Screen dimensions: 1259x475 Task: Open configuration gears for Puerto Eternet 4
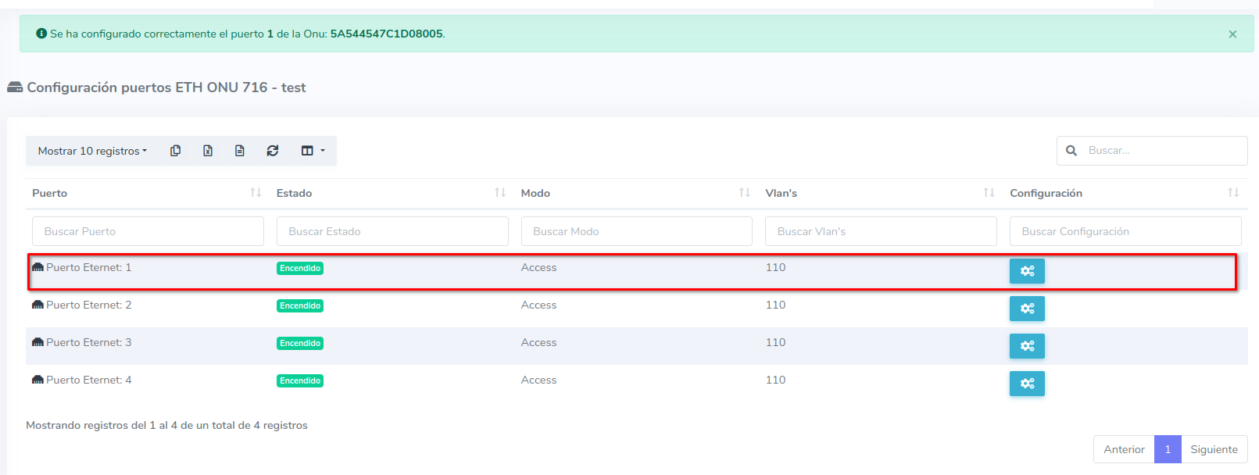coord(1027,384)
